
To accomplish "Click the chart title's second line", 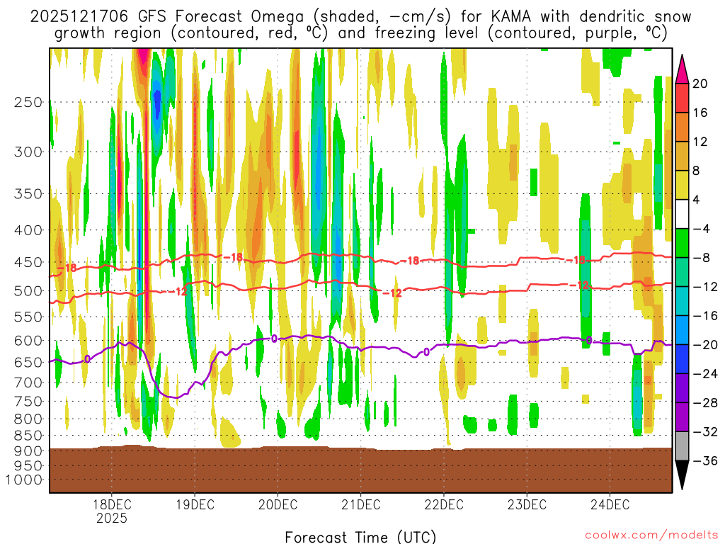I will click(x=360, y=33).
